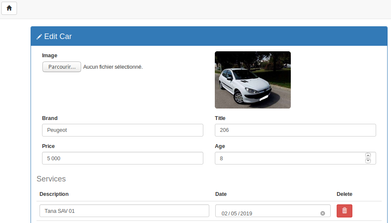Click the Title label
The width and height of the screenshot is (391, 223).
(220, 118)
